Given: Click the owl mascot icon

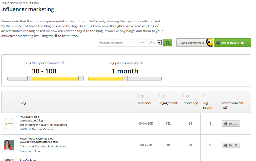Looking at the screenshot, I should (209, 43).
